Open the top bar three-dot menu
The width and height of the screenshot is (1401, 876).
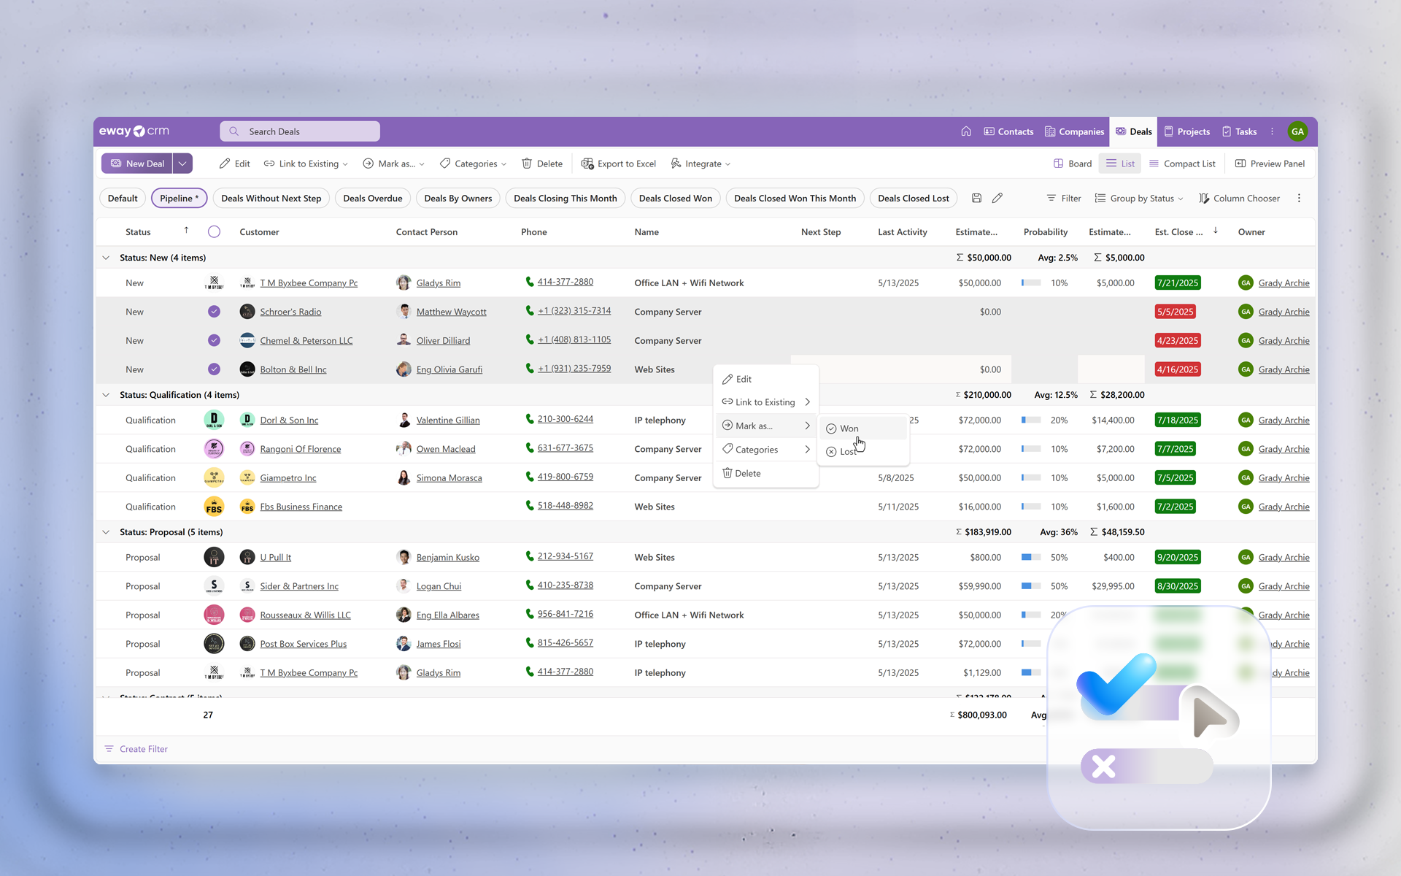[1273, 131]
